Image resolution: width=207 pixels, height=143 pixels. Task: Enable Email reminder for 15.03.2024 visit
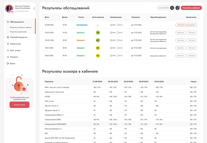click(117, 32)
